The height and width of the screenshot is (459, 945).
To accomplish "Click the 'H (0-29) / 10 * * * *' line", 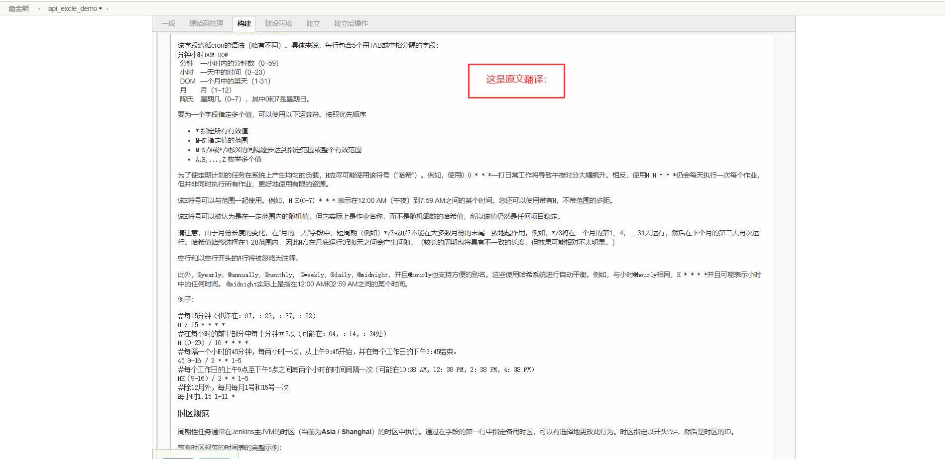I will [x=213, y=343].
